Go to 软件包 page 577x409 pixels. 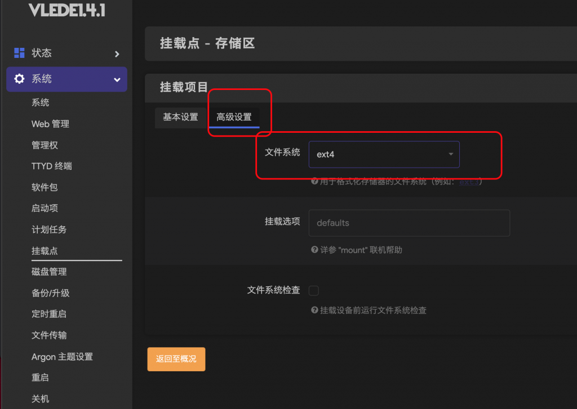(45, 187)
